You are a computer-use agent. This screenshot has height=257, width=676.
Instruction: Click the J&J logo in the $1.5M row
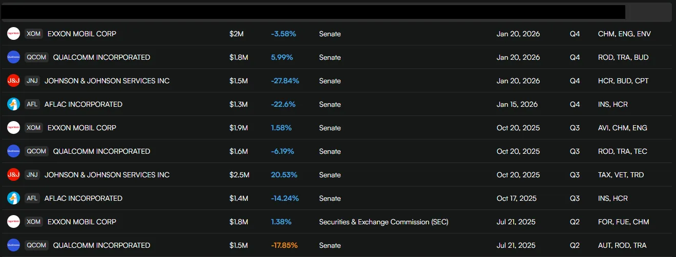(13, 81)
